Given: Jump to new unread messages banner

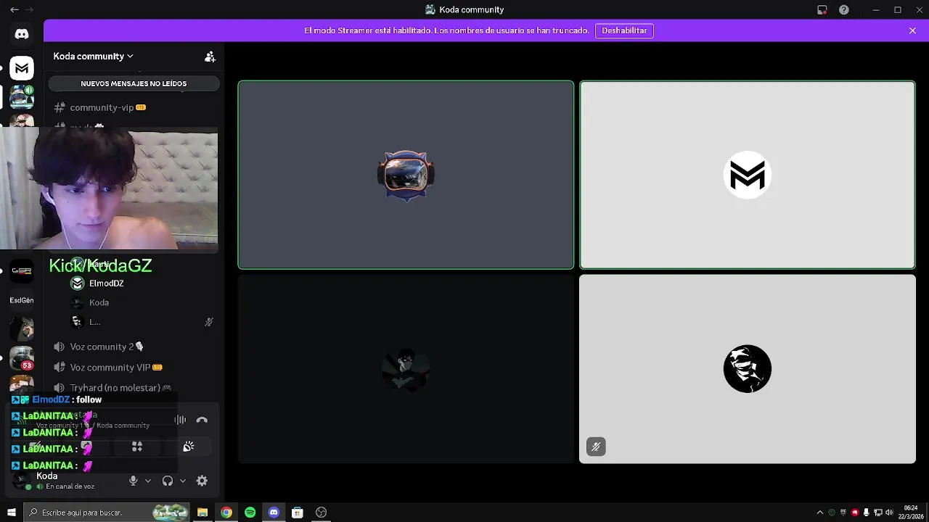Looking at the screenshot, I should click(x=134, y=83).
